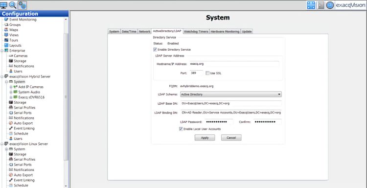Click the LDAP Base DN field
The height and width of the screenshot is (188, 367).
[231, 103]
